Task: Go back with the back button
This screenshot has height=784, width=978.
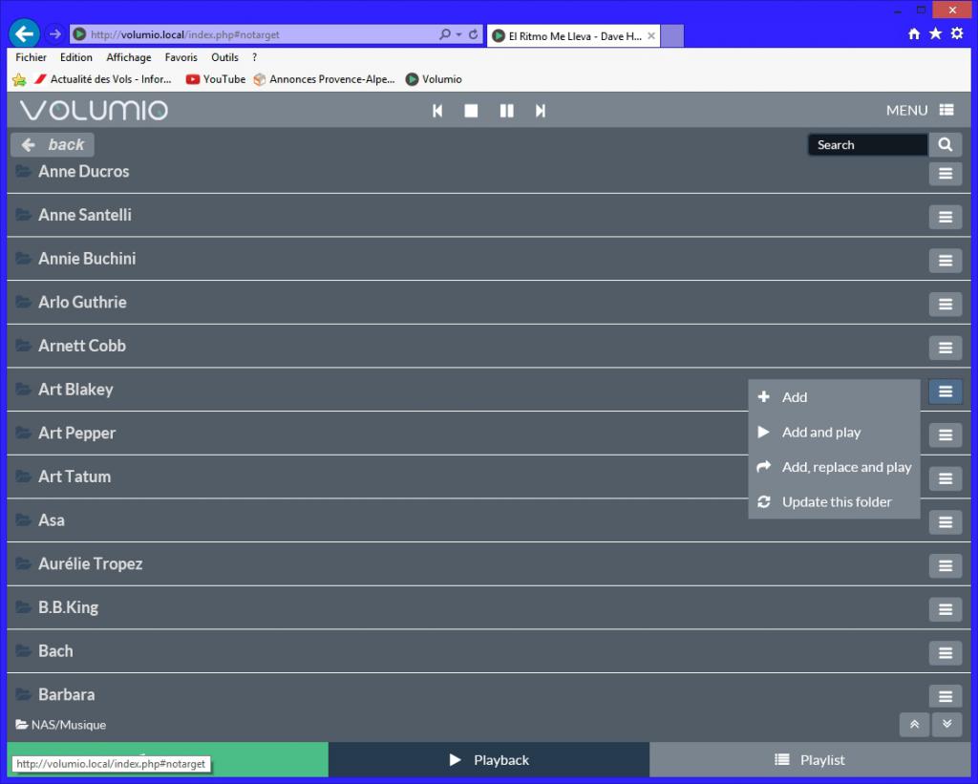Action: click(53, 145)
